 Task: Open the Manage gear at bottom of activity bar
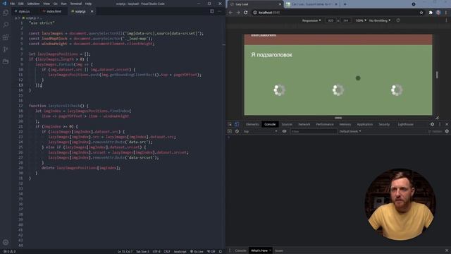6,242
